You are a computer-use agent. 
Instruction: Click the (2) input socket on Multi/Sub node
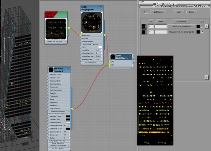(x=110, y=65)
